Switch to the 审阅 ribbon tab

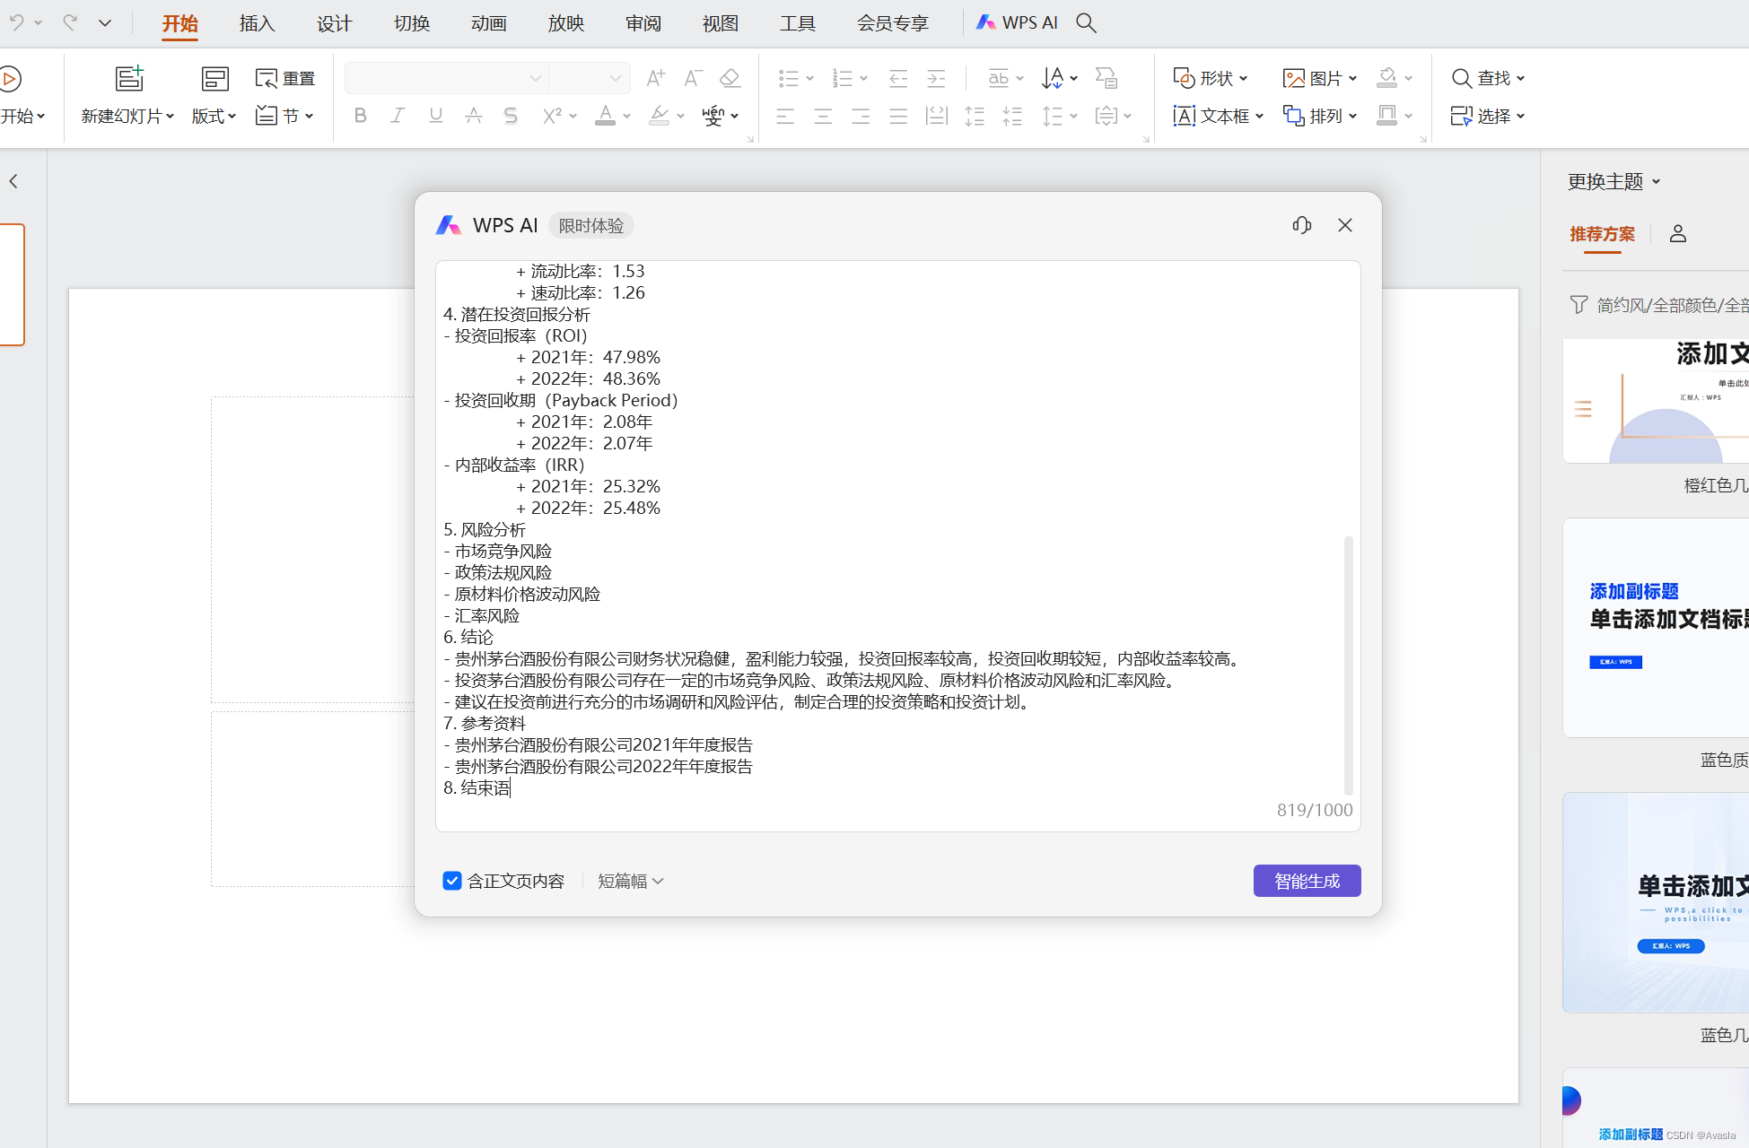click(x=643, y=23)
